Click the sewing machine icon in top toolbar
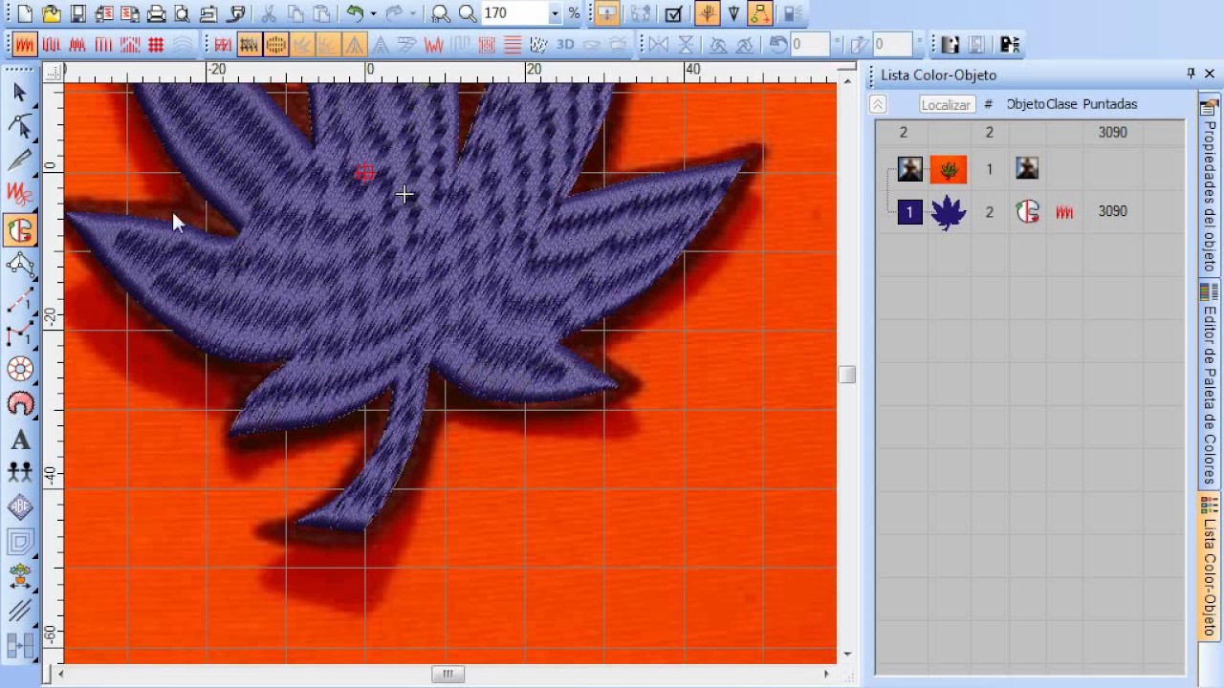The image size is (1224, 688). point(208,13)
